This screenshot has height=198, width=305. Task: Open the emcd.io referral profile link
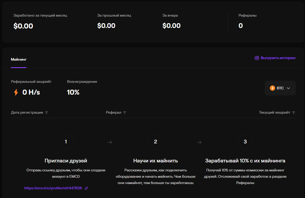(53, 188)
